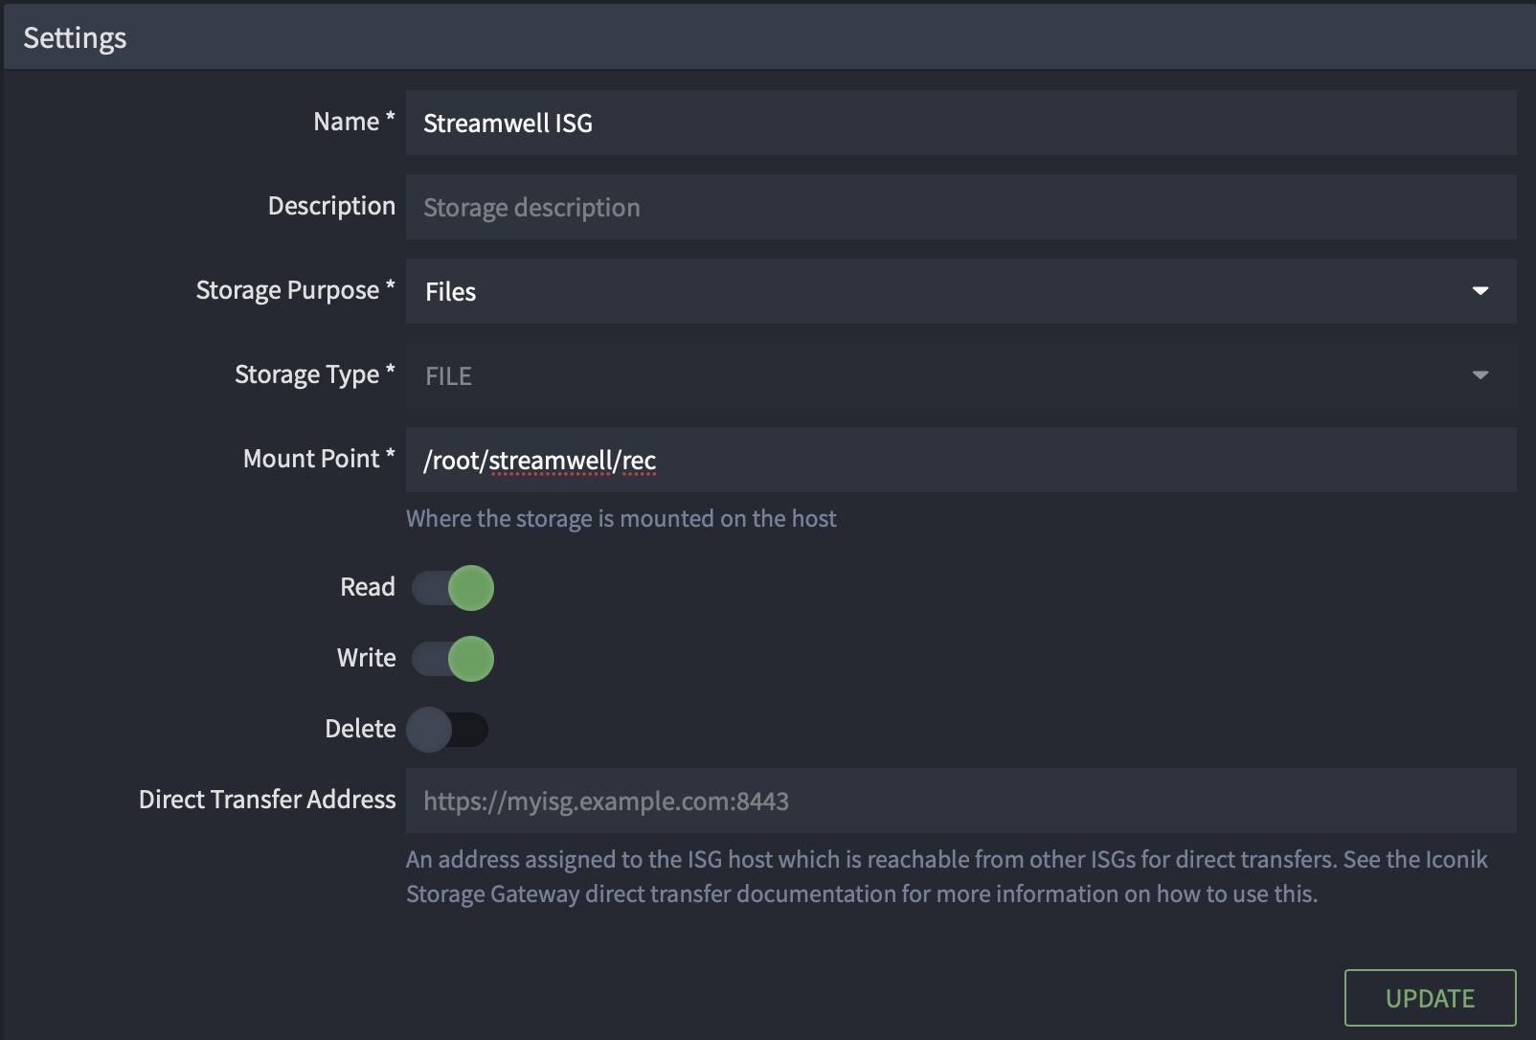Click the Name field label
Image resolution: width=1536 pixels, height=1040 pixels.
(x=346, y=122)
